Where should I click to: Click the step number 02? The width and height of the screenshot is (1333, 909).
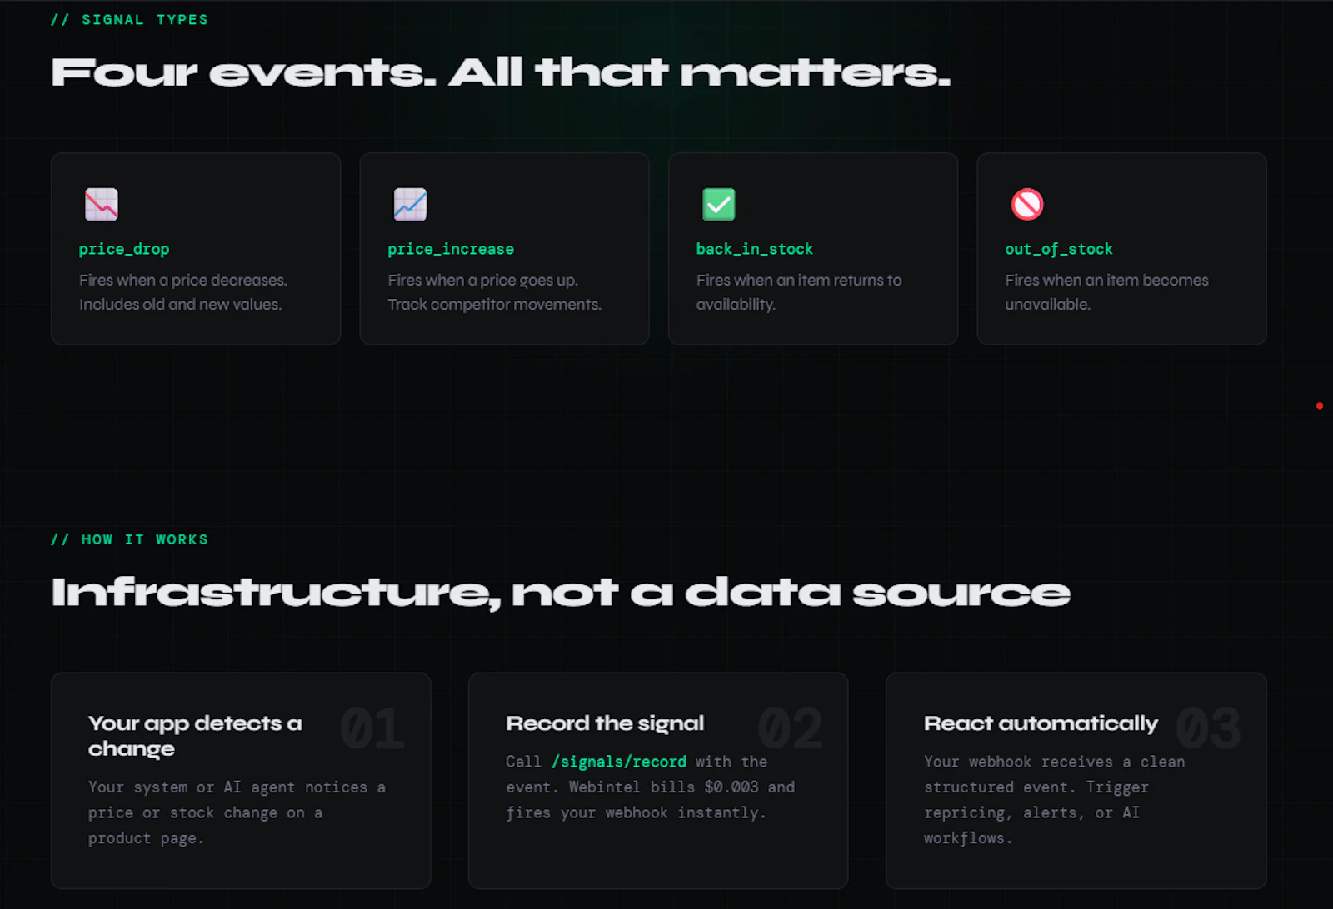[790, 728]
